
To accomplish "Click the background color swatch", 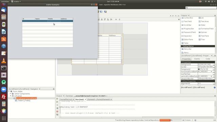I will [199, 64].
